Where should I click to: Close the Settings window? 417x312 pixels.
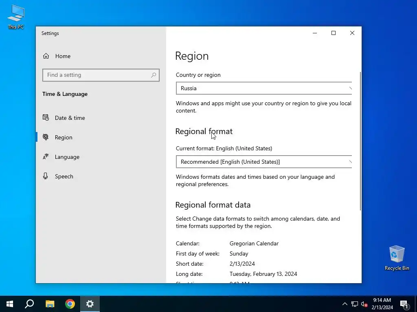(352, 33)
